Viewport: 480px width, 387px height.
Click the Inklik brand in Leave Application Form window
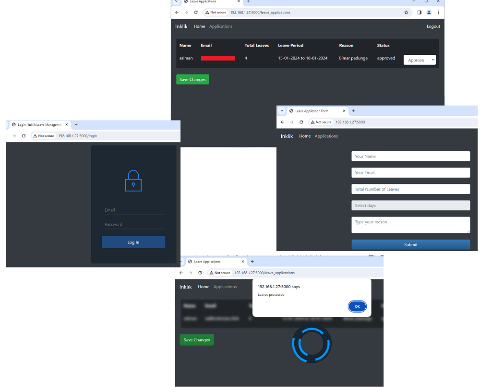pyautogui.click(x=287, y=136)
